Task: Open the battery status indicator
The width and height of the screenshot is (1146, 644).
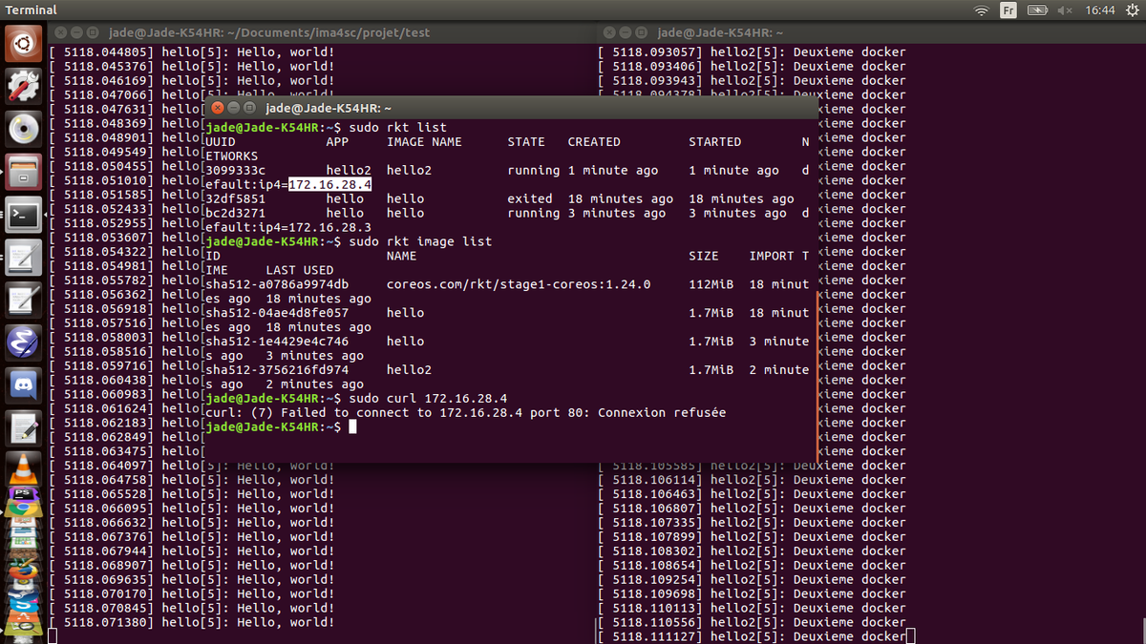Action: tap(1036, 10)
